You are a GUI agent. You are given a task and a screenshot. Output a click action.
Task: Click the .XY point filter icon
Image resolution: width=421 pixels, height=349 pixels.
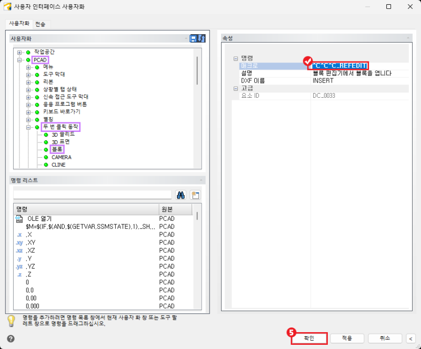[x=19, y=242]
